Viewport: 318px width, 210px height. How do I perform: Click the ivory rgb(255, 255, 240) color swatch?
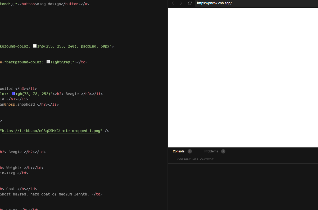[x=35, y=46]
